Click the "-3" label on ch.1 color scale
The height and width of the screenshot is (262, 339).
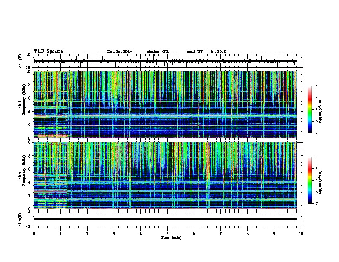pos(315,86)
